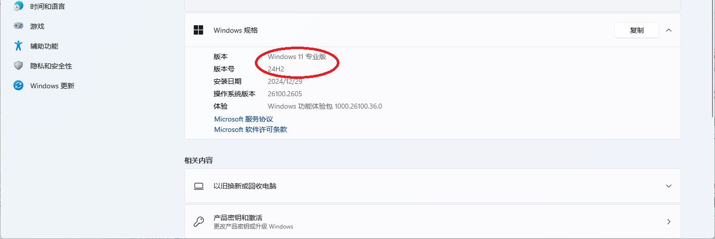Select the 游戏 gamepad icon
The width and height of the screenshot is (715, 239).
click(18, 26)
